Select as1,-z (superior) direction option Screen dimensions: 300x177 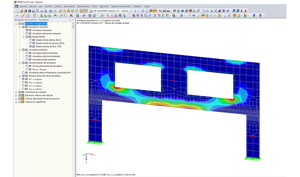click(23, 79)
